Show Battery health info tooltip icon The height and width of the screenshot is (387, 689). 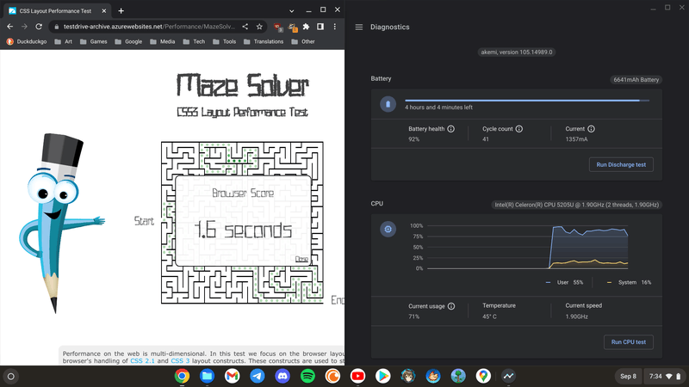[450, 129]
